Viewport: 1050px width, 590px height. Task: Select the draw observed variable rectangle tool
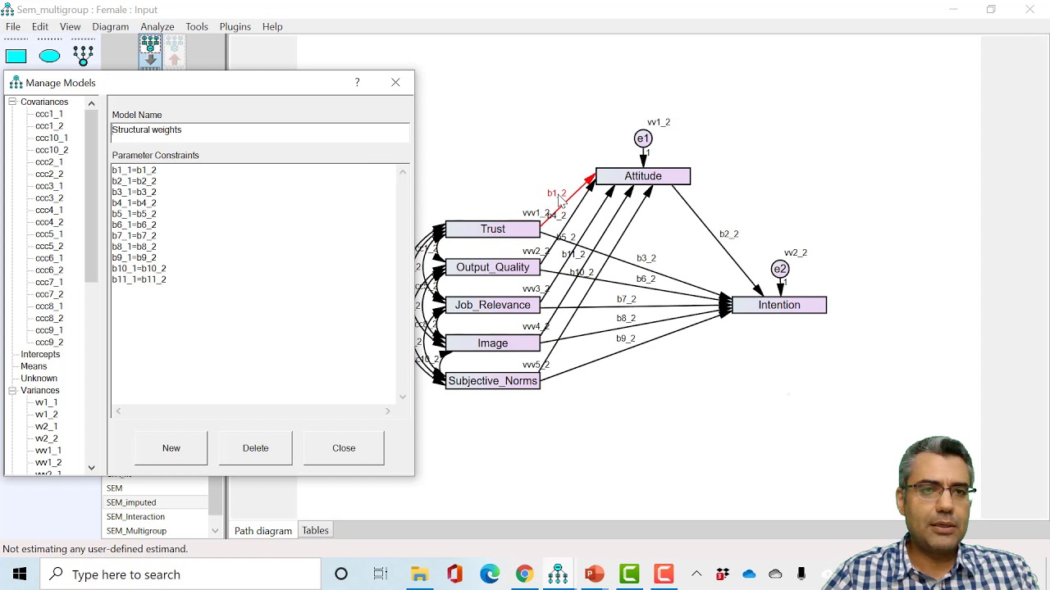16,56
